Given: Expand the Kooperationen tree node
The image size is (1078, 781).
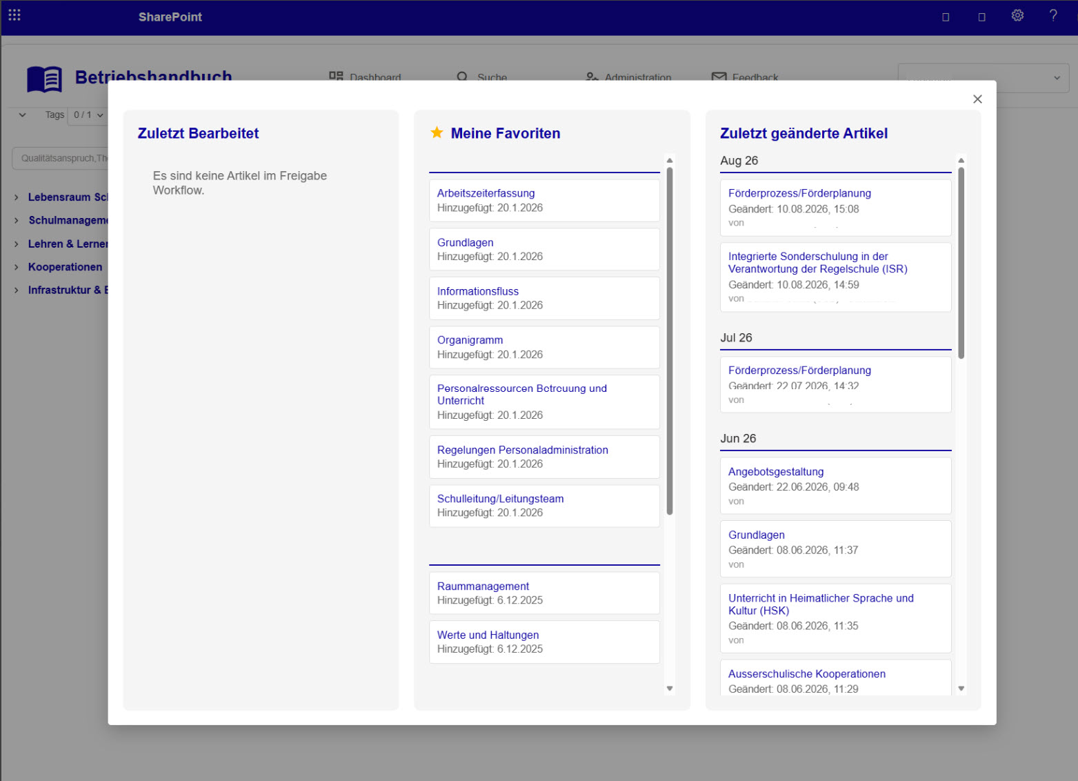Looking at the screenshot, I should tap(17, 267).
